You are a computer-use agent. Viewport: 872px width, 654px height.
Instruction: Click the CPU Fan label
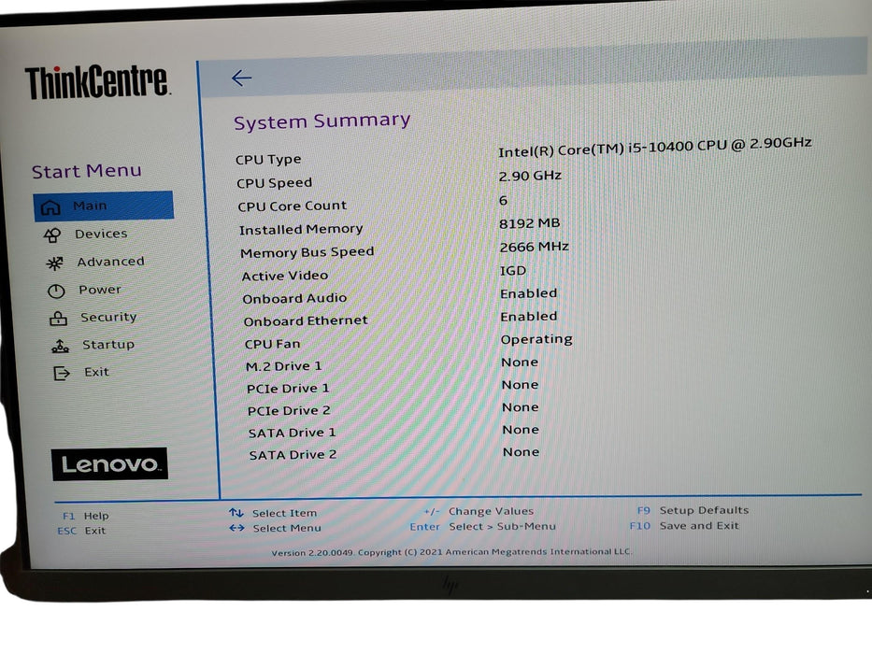[x=273, y=344]
